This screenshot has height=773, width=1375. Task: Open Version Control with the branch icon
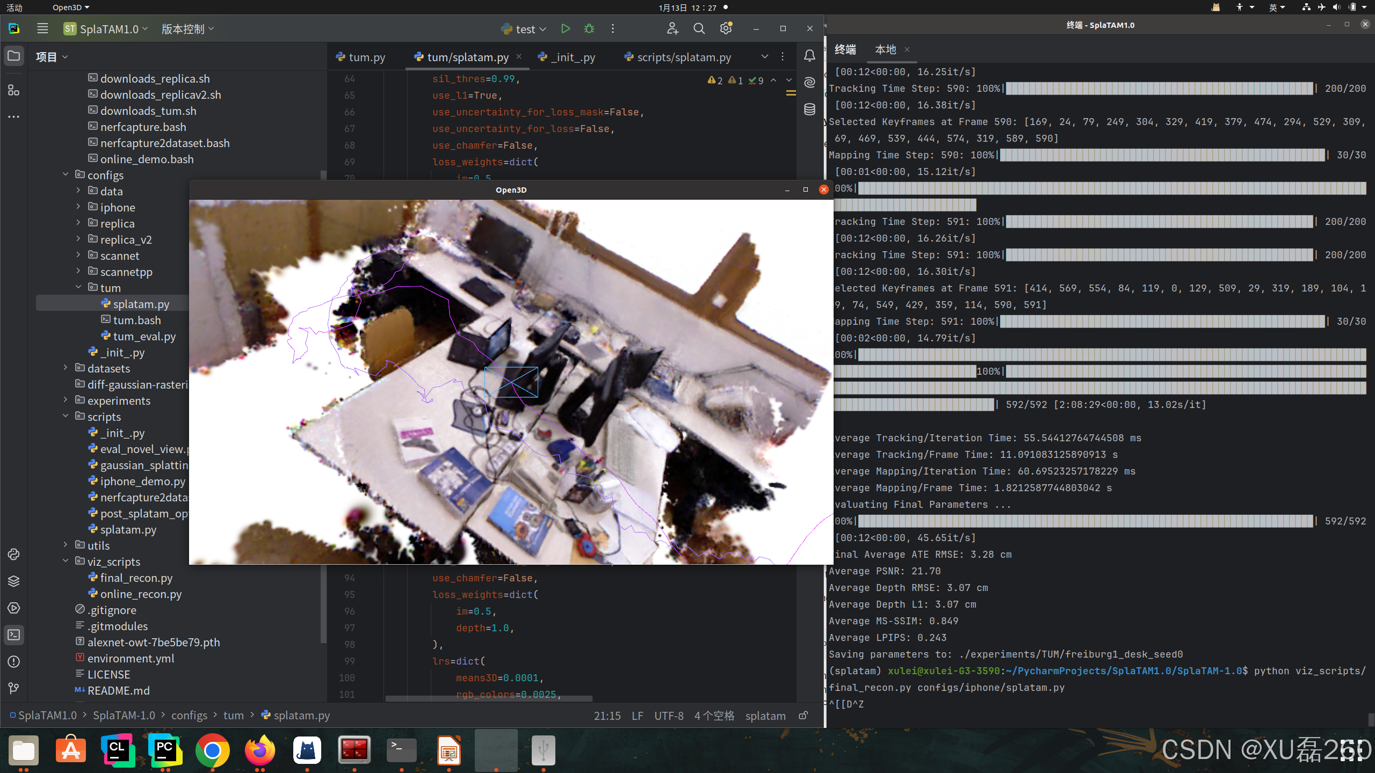coord(13,689)
